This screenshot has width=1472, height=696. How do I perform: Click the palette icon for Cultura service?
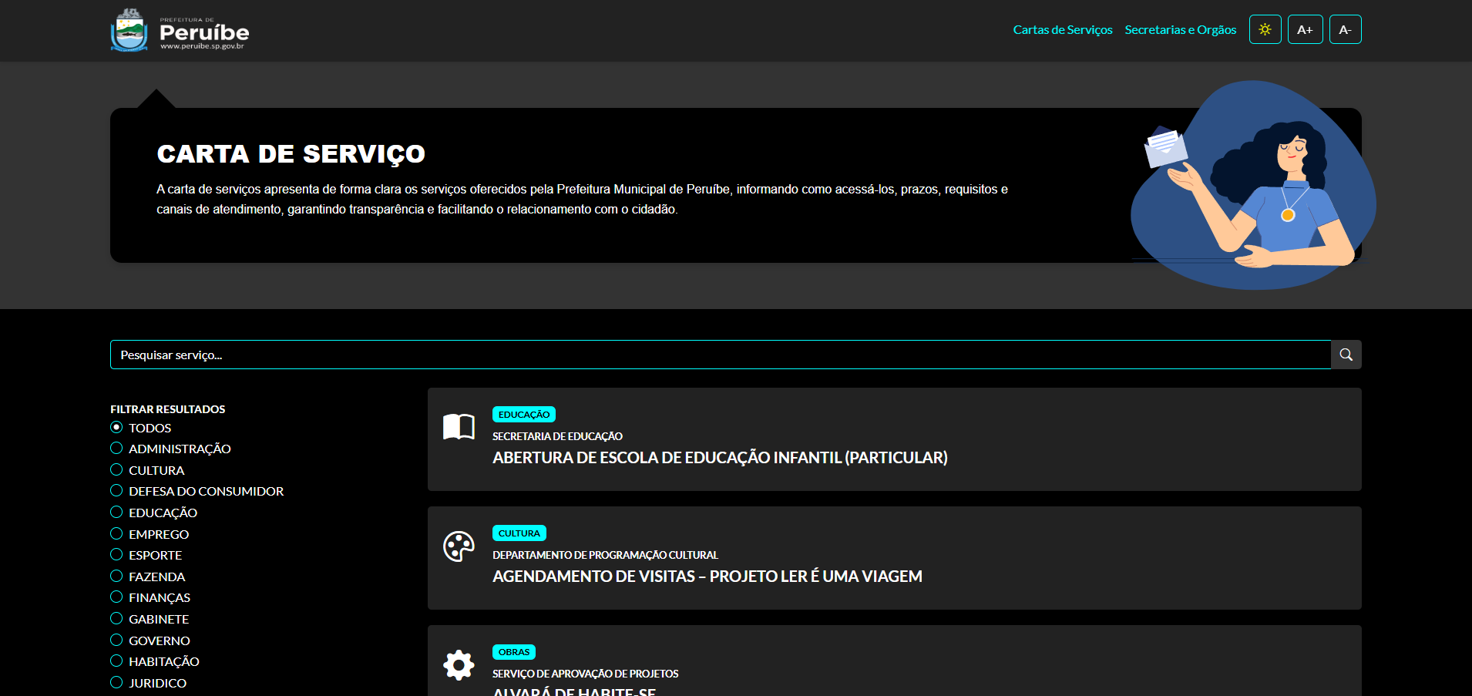[459, 546]
